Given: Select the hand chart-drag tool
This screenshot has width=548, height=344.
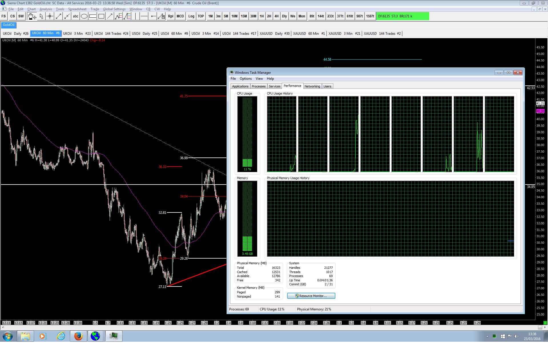Looking at the screenshot, I should point(32,16).
